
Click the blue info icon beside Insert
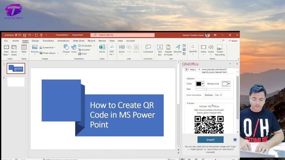click(x=235, y=140)
